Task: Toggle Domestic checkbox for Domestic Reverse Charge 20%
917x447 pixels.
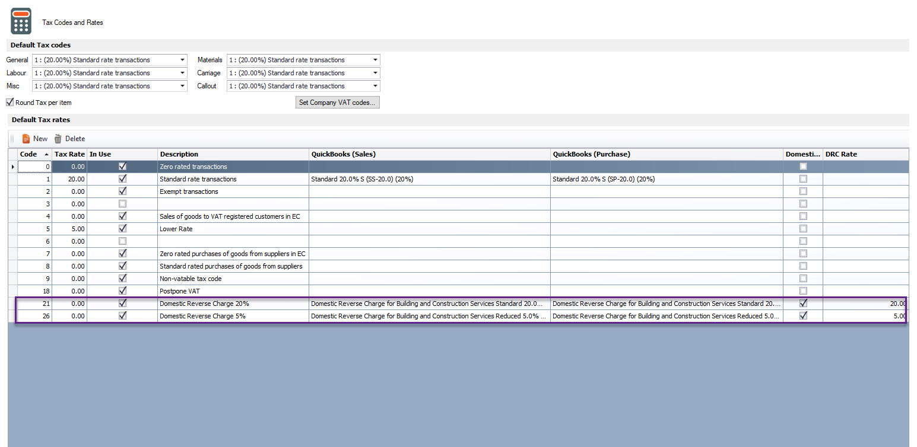Action: point(803,303)
